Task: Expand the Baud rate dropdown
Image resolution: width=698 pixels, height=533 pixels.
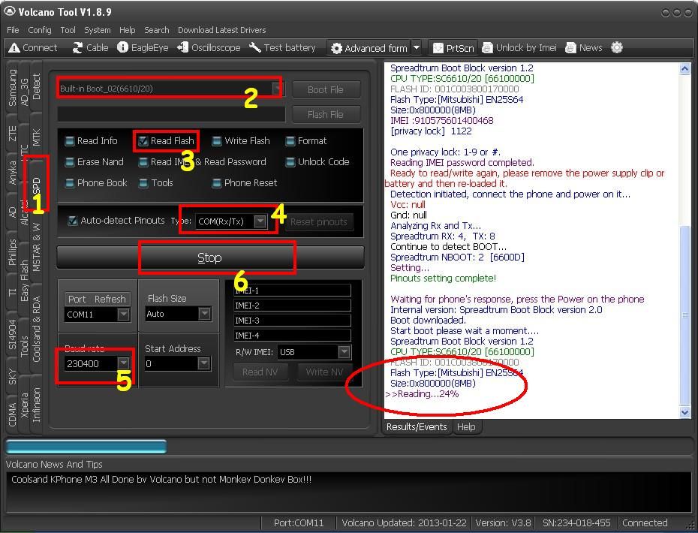Action: pyautogui.click(x=124, y=363)
